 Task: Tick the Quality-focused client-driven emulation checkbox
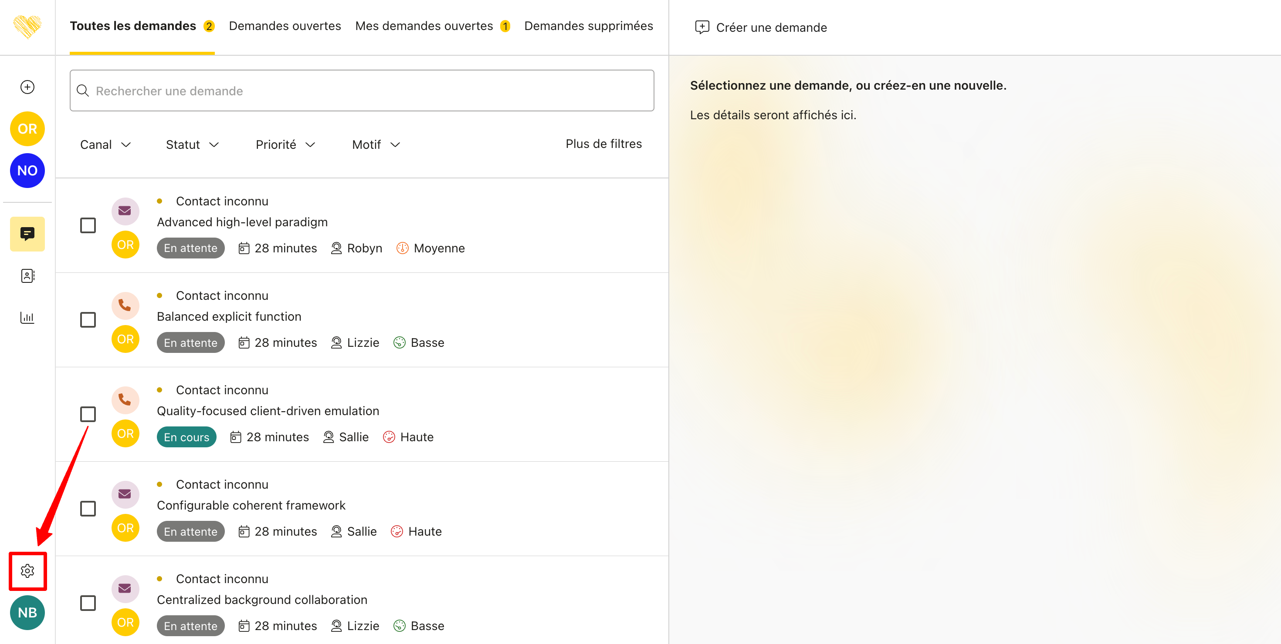click(x=88, y=414)
